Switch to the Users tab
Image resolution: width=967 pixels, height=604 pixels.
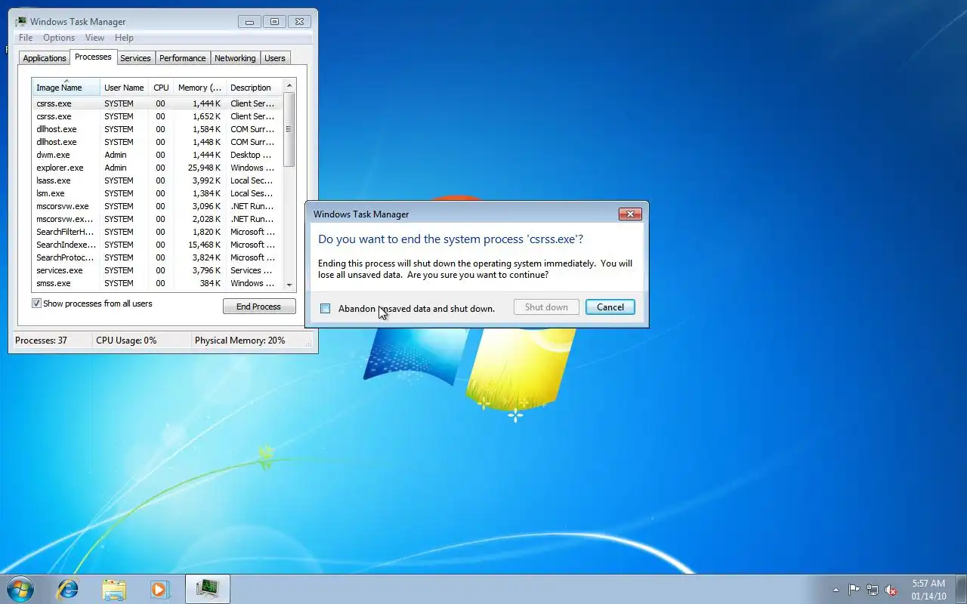click(x=275, y=58)
